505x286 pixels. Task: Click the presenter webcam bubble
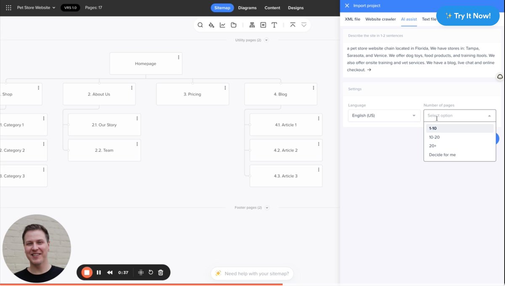(37, 249)
